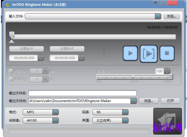The image size is (187, 137).
Task: Click the playback position slider handle
Action: [x=12, y=35]
